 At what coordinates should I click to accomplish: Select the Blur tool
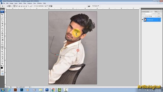[x=2, y=42]
